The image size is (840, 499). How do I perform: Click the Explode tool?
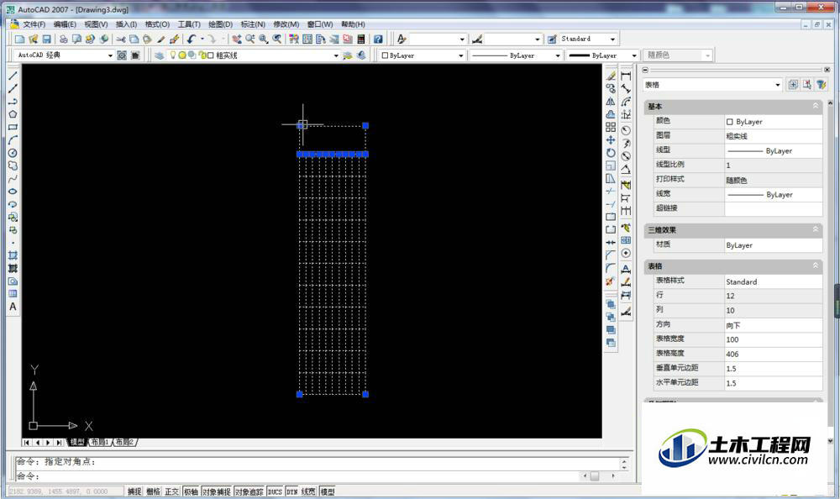611,281
